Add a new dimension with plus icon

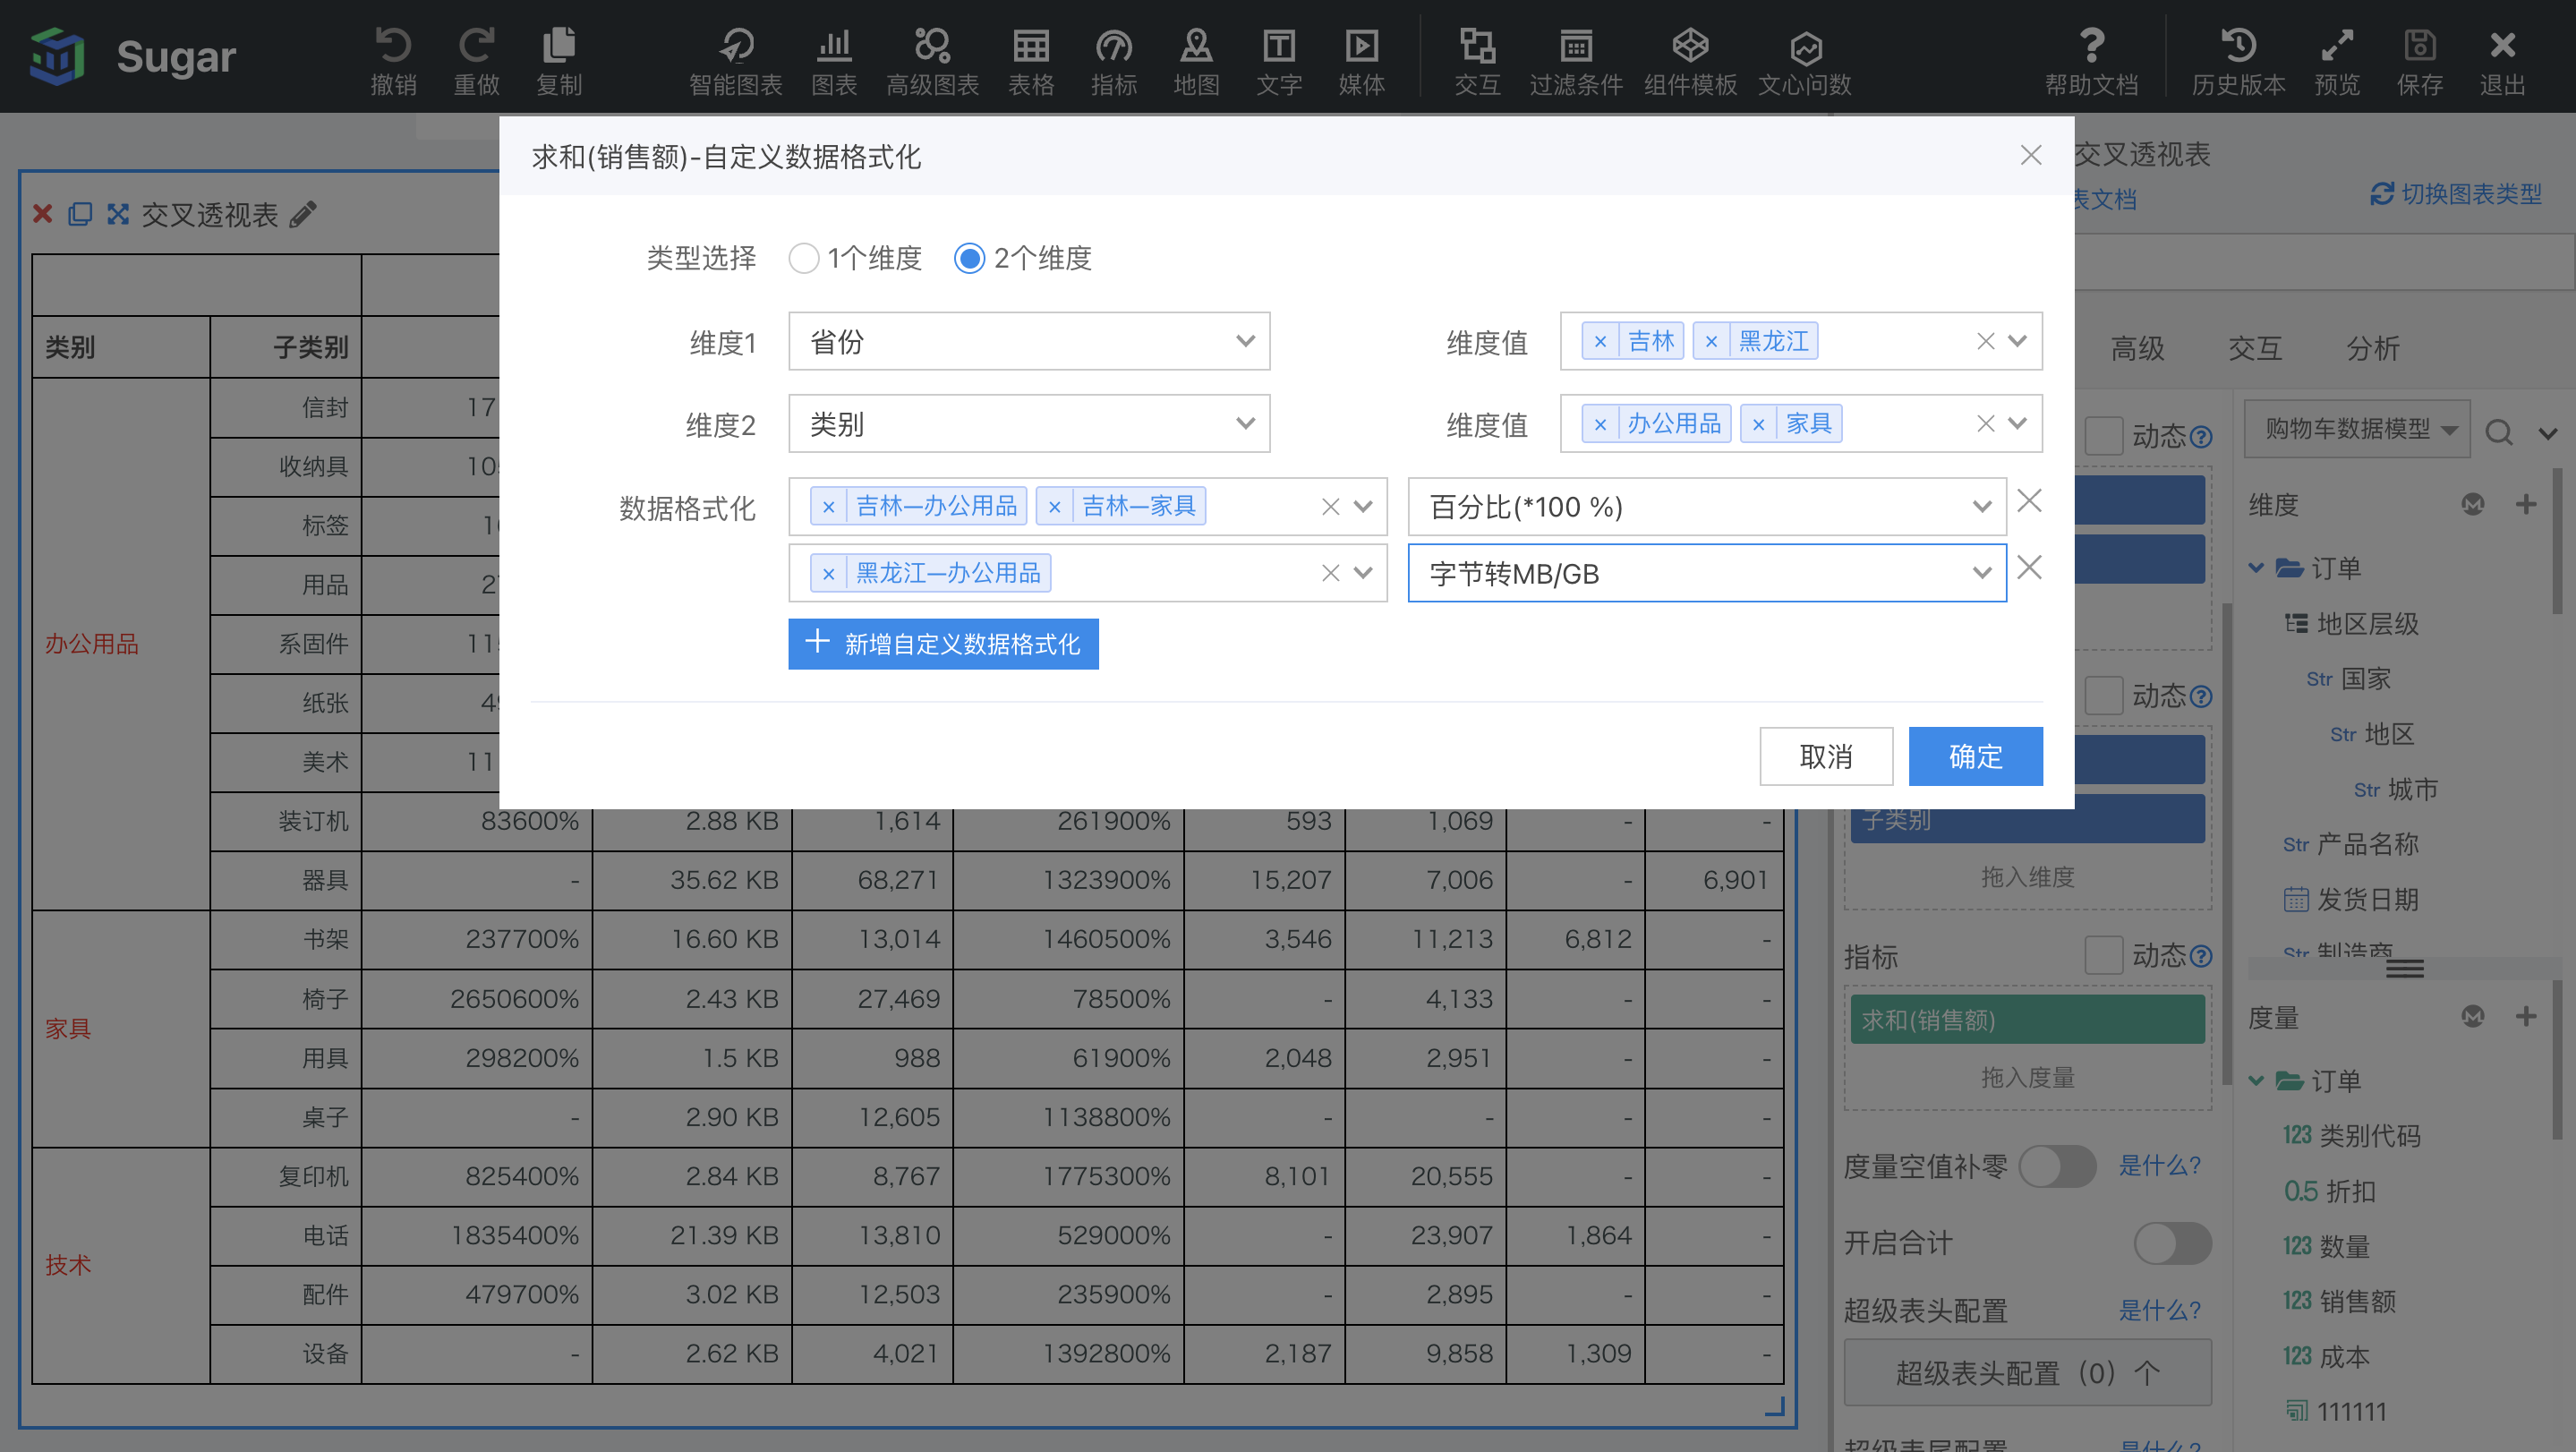[2525, 504]
